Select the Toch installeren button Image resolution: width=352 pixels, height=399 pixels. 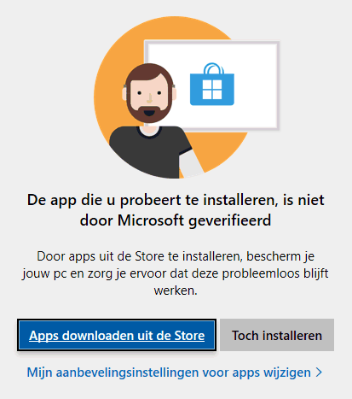click(277, 335)
